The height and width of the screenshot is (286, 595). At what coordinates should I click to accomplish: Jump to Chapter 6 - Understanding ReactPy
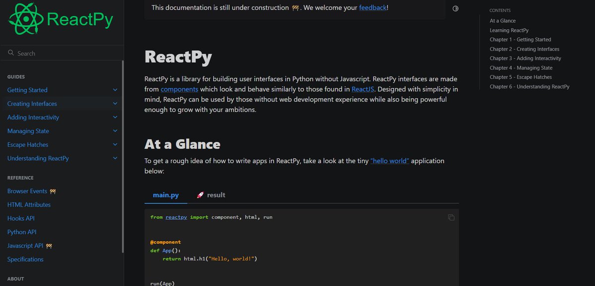(x=530, y=87)
